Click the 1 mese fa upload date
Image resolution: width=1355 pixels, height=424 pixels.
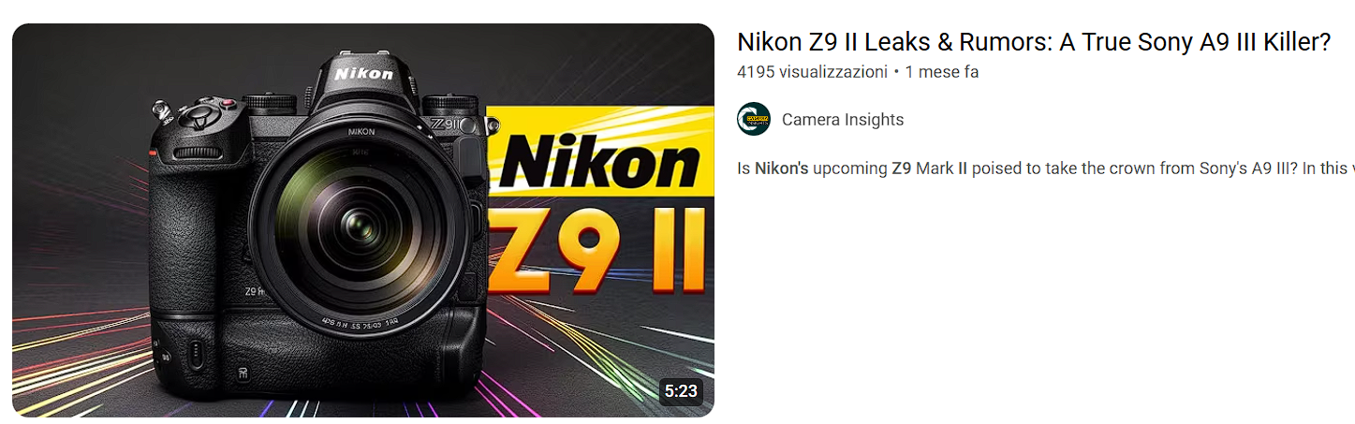[942, 72]
